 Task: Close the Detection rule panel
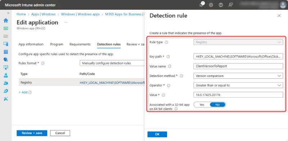[279, 16]
